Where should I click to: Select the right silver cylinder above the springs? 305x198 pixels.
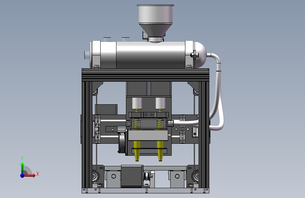click(x=160, y=103)
